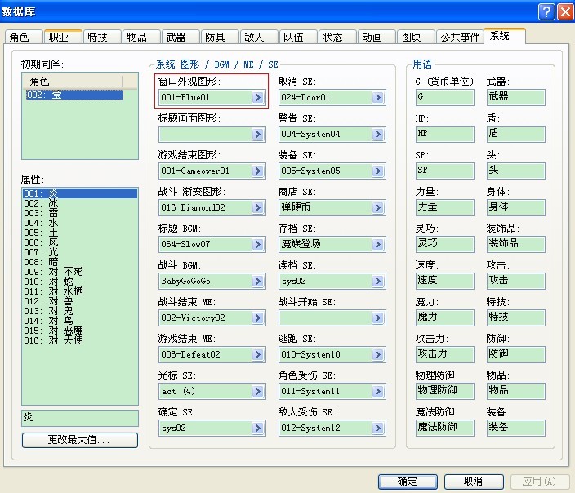Open picker arrow for 取消 SE 024-Door01
This screenshot has height=493, width=575.
coord(377,97)
